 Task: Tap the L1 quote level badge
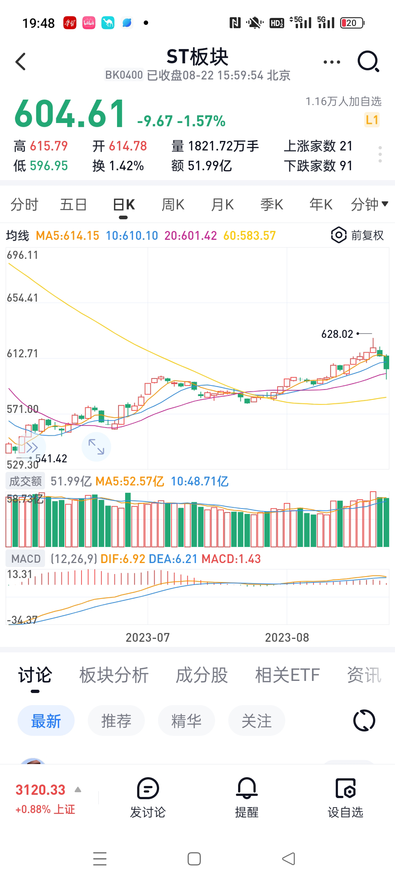(372, 120)
